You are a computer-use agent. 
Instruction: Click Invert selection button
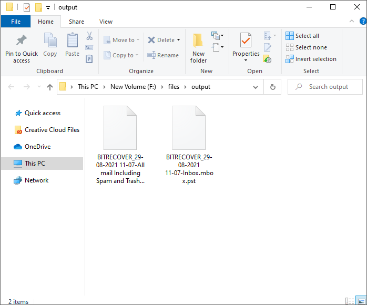point(311,59)
